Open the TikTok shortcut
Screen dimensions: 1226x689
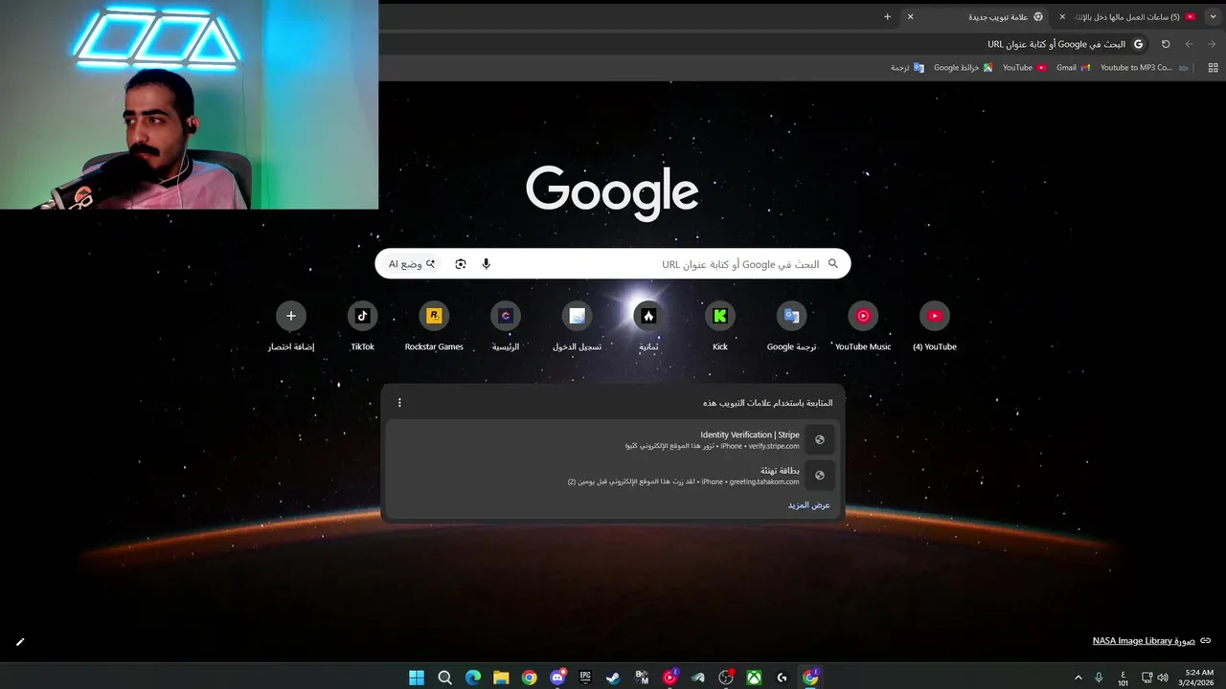click(x=362, y=326)
